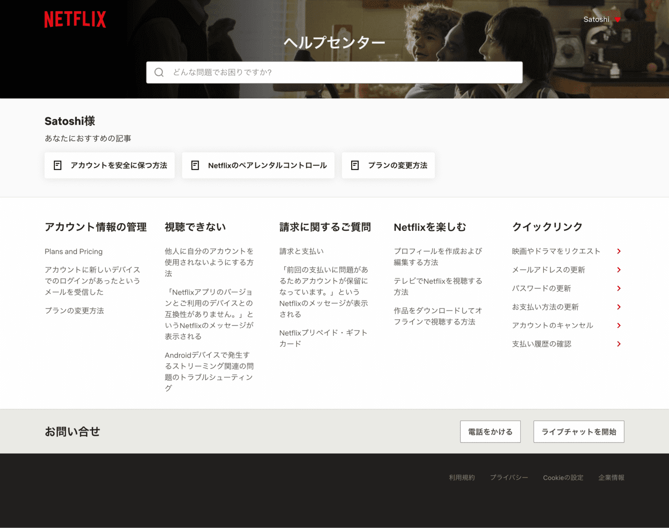The width and height of the screenshot is (669, 528).
Task: Open プランの変更方法 recommended card
Action: click(x=388, y=165)
